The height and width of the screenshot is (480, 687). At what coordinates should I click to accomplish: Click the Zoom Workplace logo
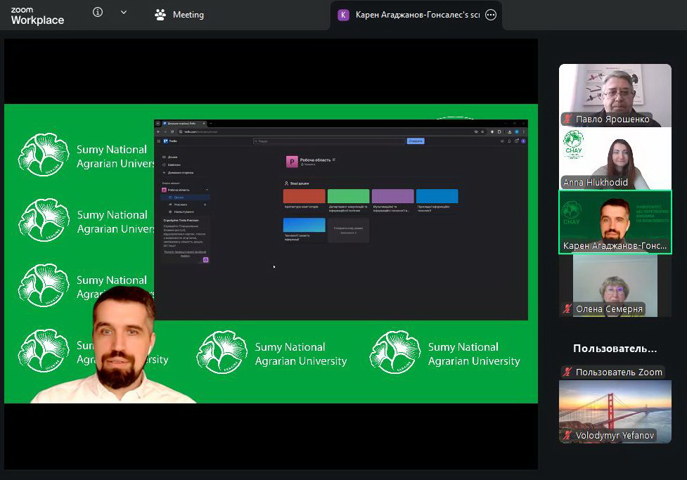coord(37,15)
